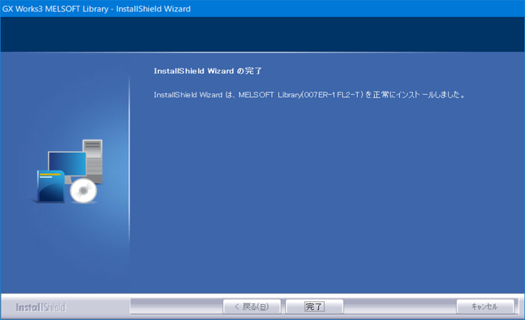This screenshot has width=525, height=320.
Task: Click the CD disc graphic
Action: (x=84, y=190)
